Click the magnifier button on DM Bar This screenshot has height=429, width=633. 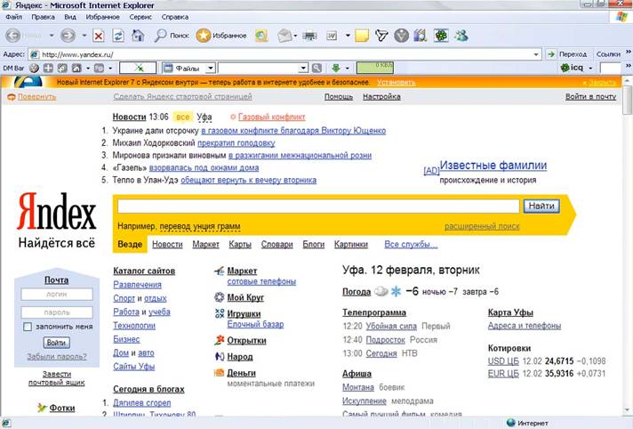click(x=316, y=68)
